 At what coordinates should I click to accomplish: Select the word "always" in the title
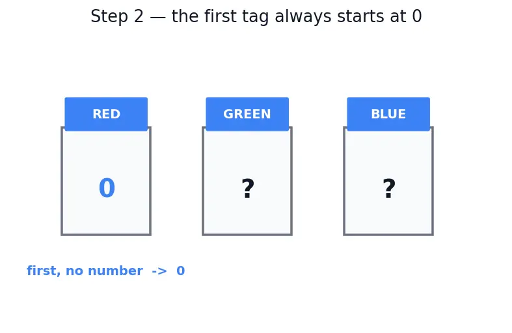click(303, 16)
